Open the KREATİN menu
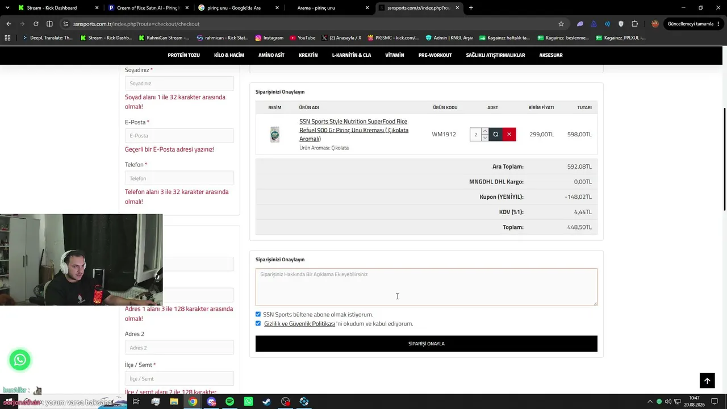The width and height of the screenshot is (727, 409). coord(308,55)
